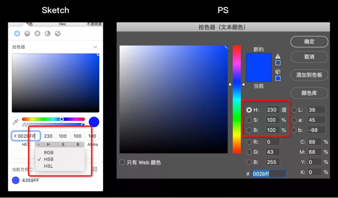Open grid view icon in Sketch document colors

tap(95, 169)
